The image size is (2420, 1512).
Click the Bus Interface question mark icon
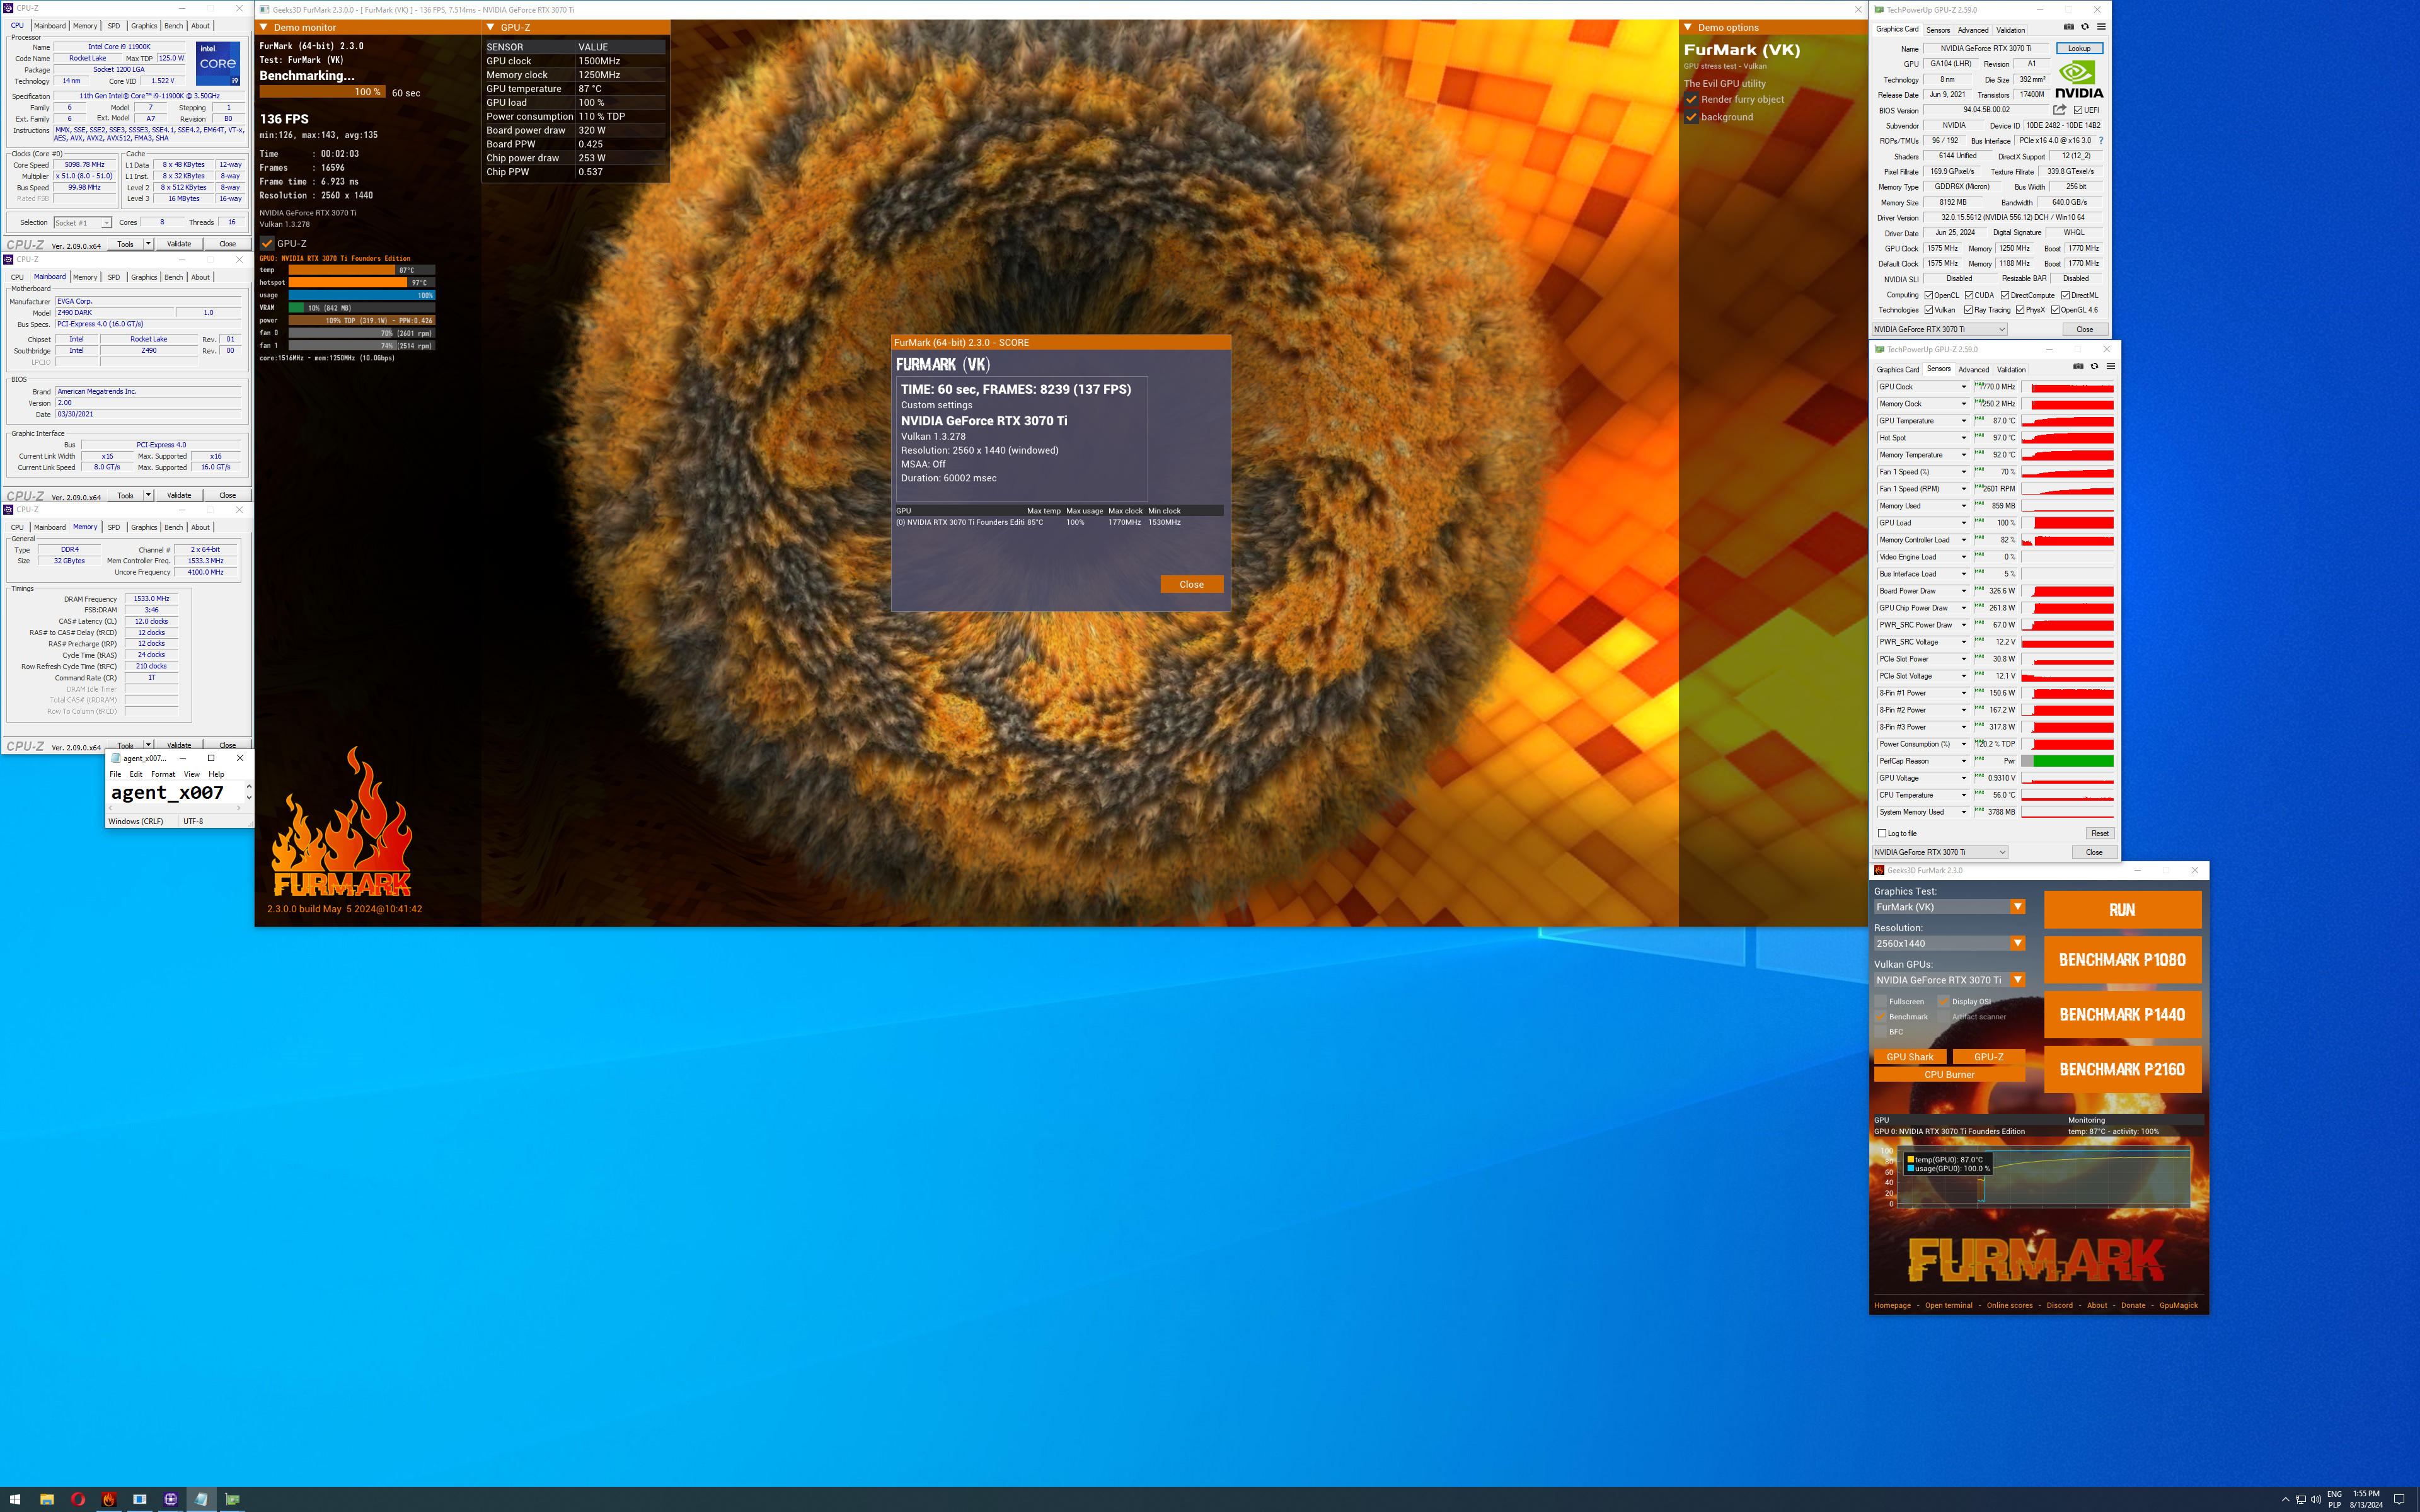click(x=2101, y=141)
